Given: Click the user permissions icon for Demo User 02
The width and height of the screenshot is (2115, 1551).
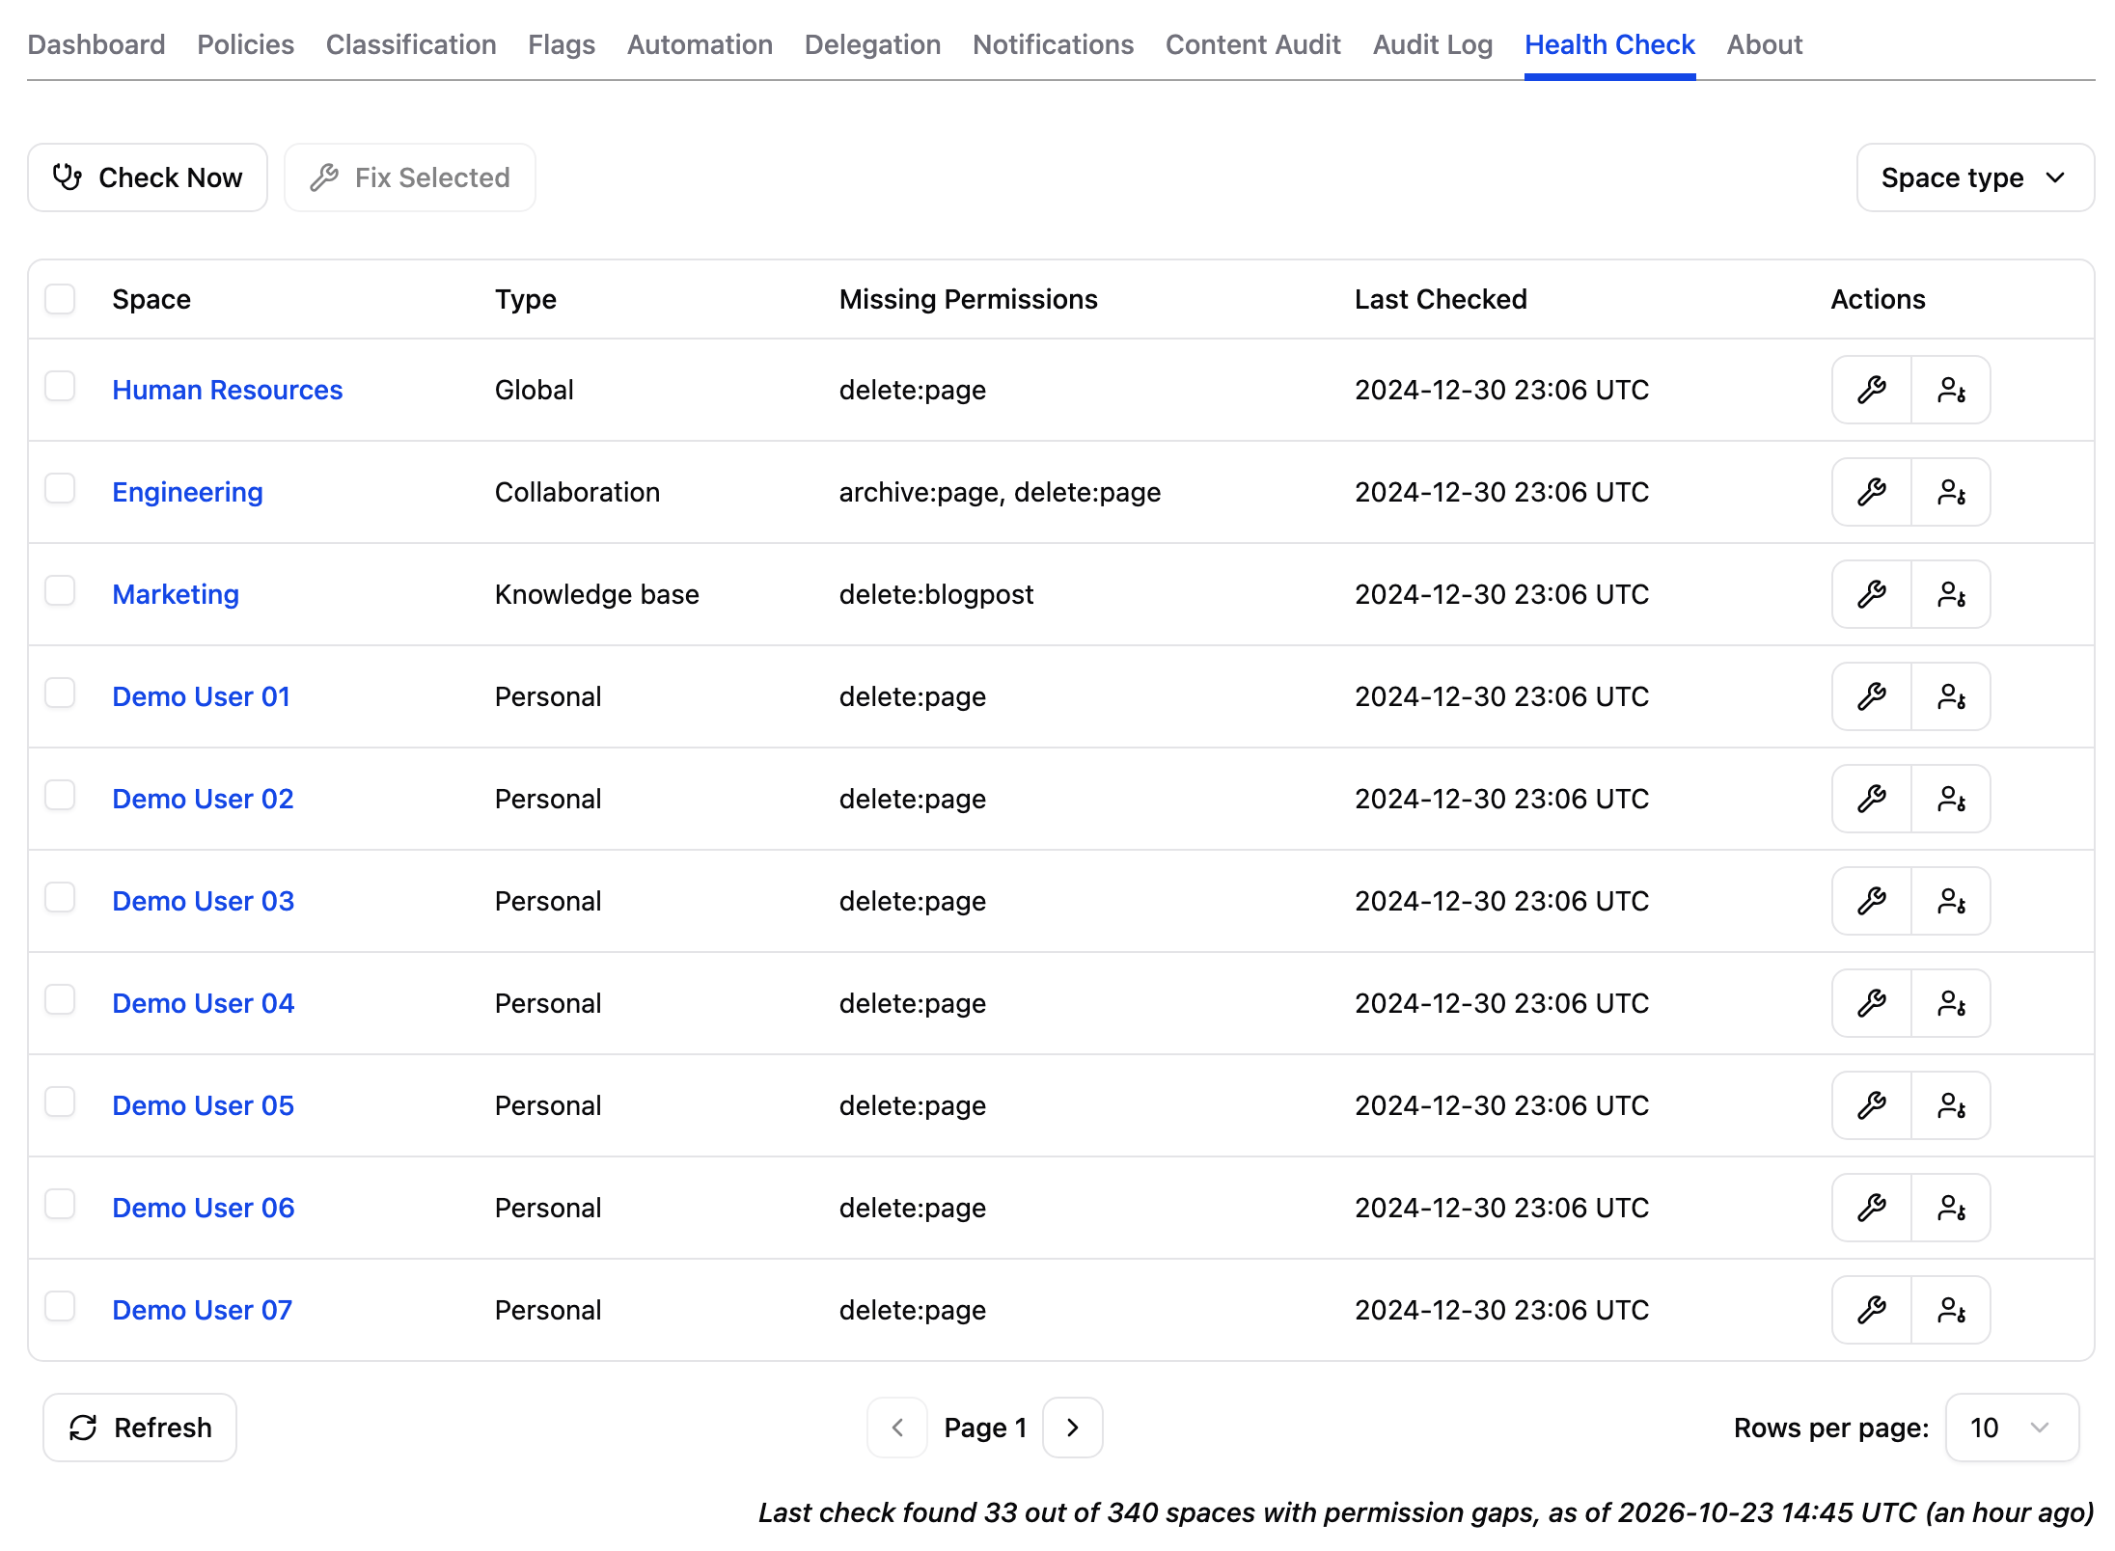Looking at the screenshot, I should coord(1951,799).
